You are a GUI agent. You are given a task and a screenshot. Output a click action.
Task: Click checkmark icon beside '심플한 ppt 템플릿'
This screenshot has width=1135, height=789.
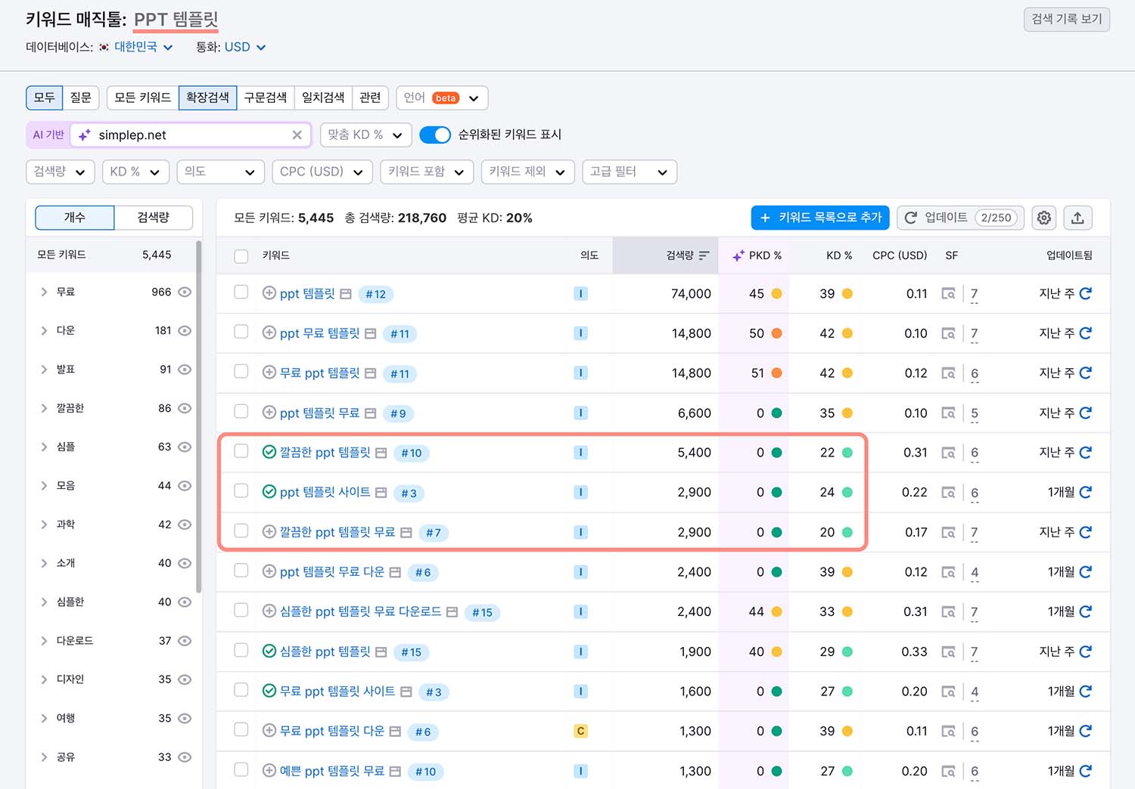269,651
